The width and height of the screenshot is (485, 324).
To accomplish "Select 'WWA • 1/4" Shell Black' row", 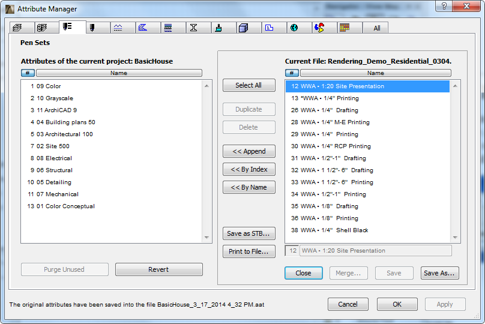I will tap(367, 230).
